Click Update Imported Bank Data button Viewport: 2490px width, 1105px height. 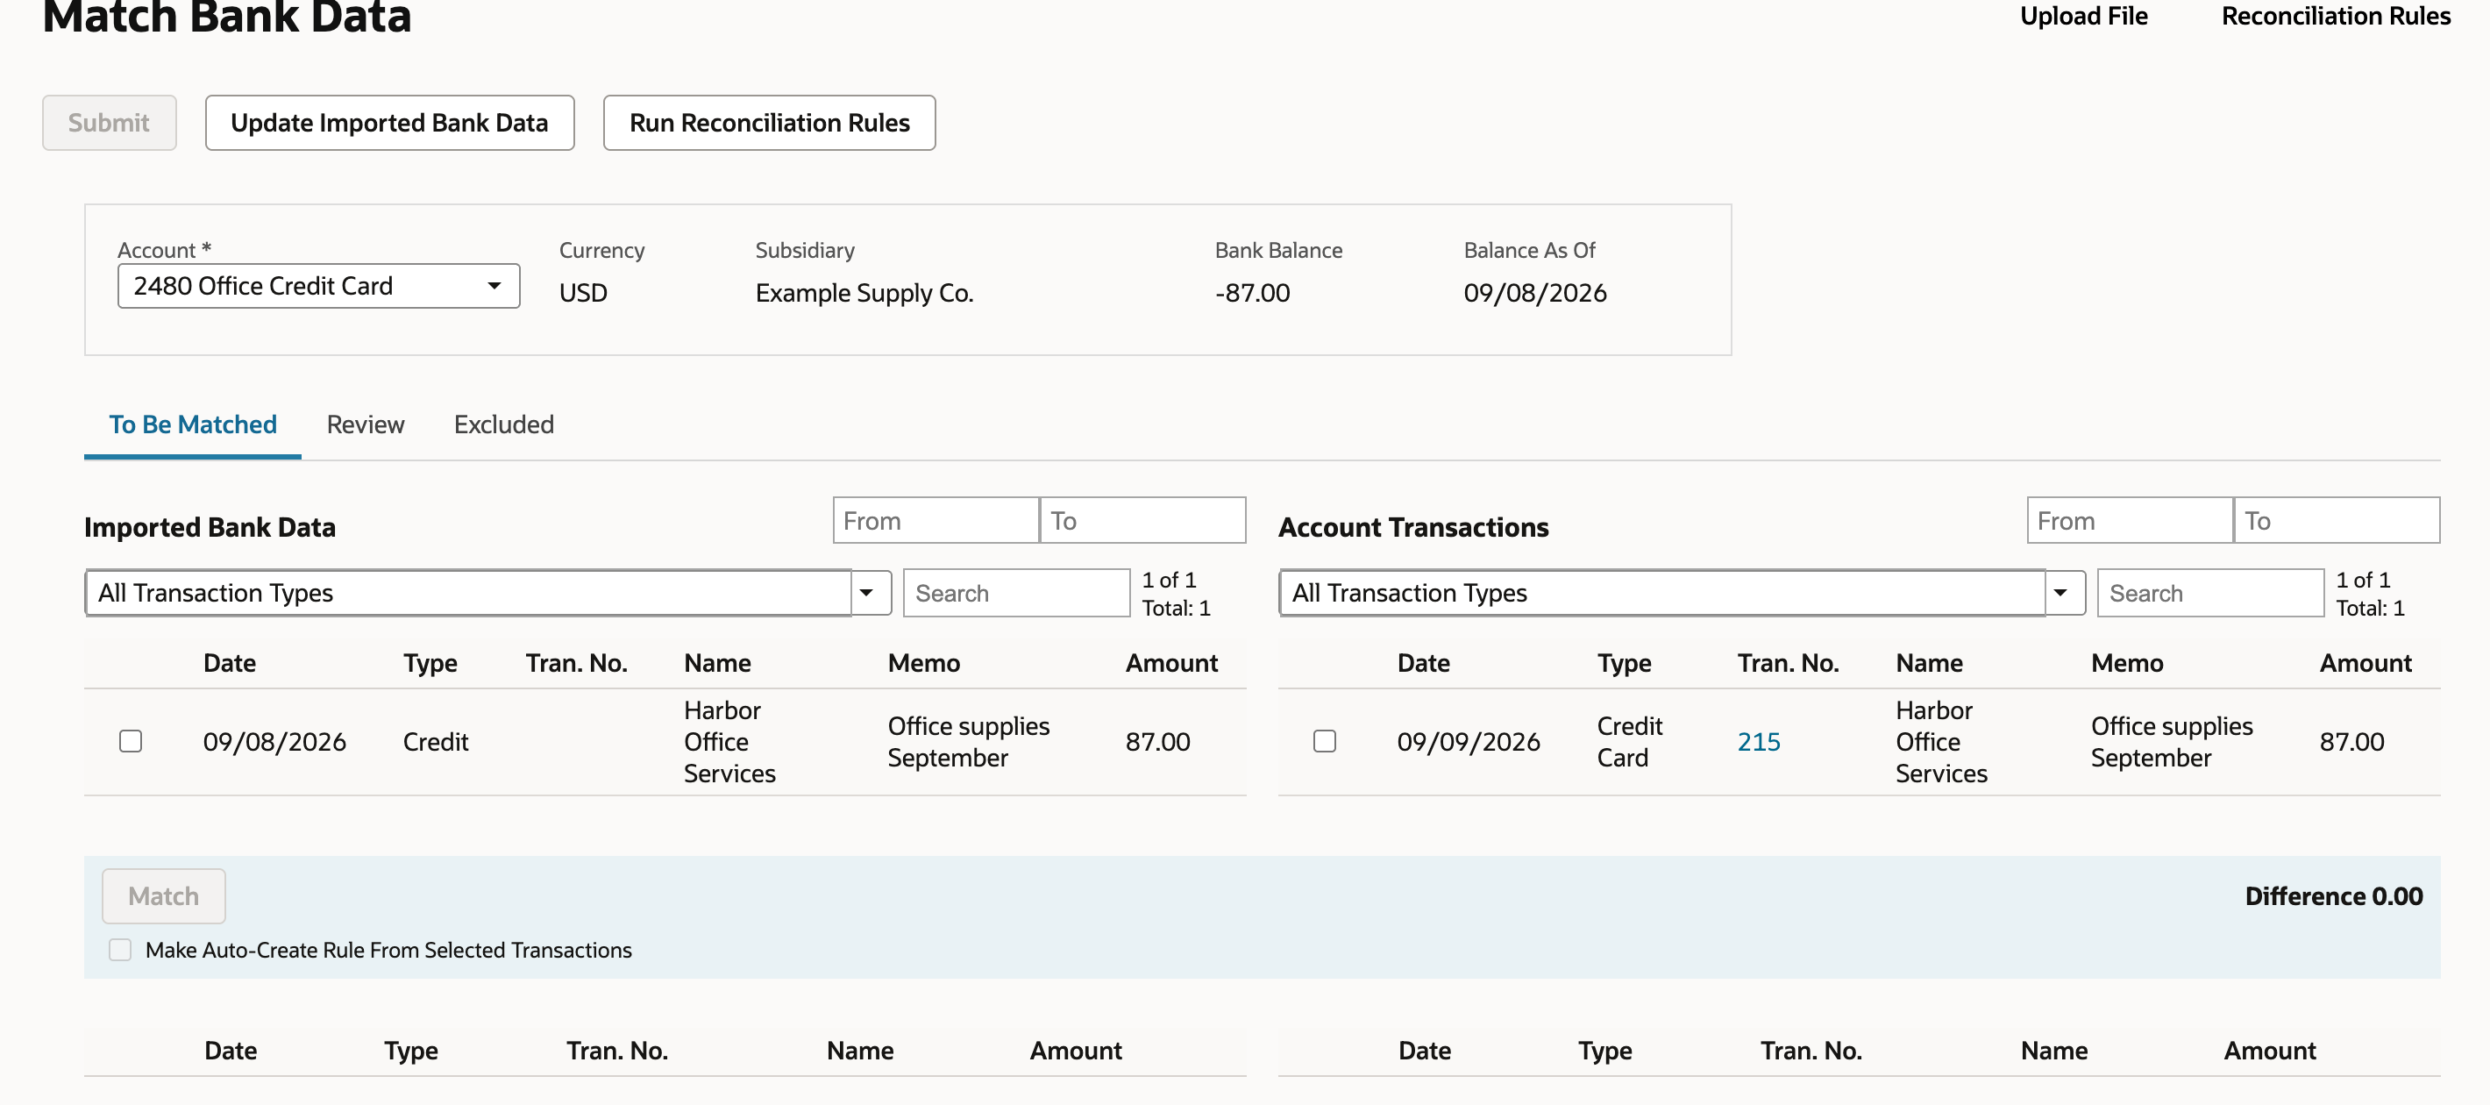click(389, 123)
